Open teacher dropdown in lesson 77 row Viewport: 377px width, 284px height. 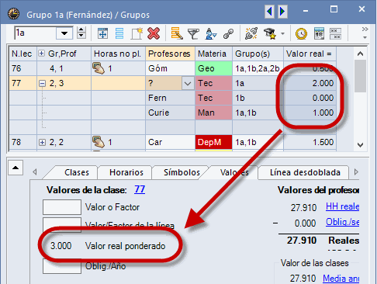(x=188, y=84)
